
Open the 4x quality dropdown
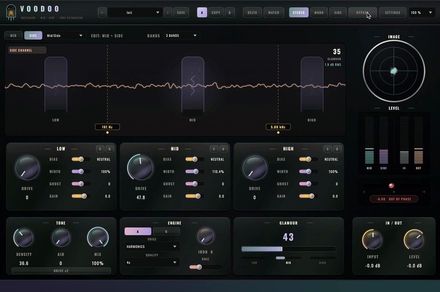click(151, 262)
